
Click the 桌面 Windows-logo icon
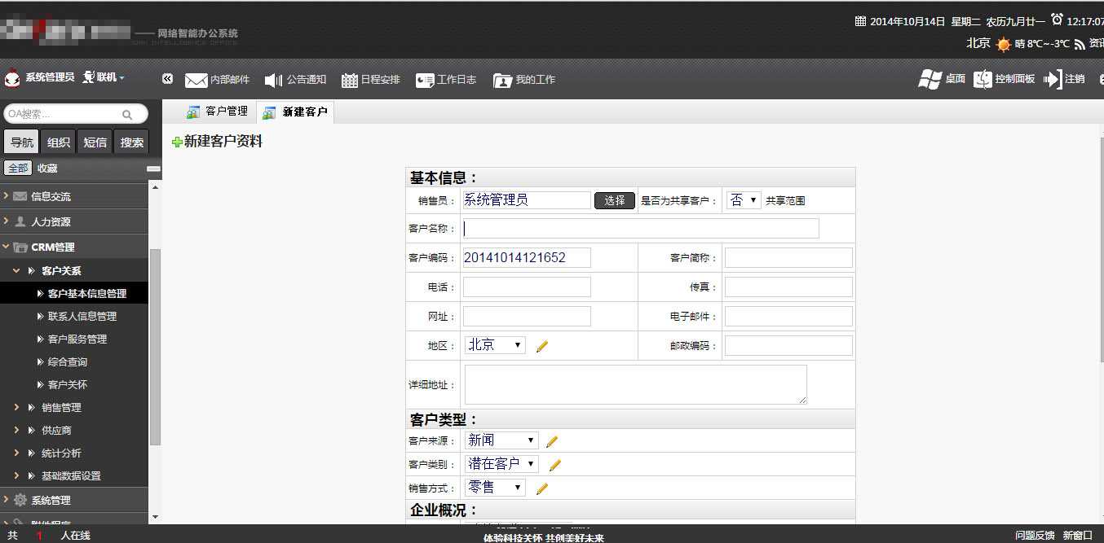point(930,79)
